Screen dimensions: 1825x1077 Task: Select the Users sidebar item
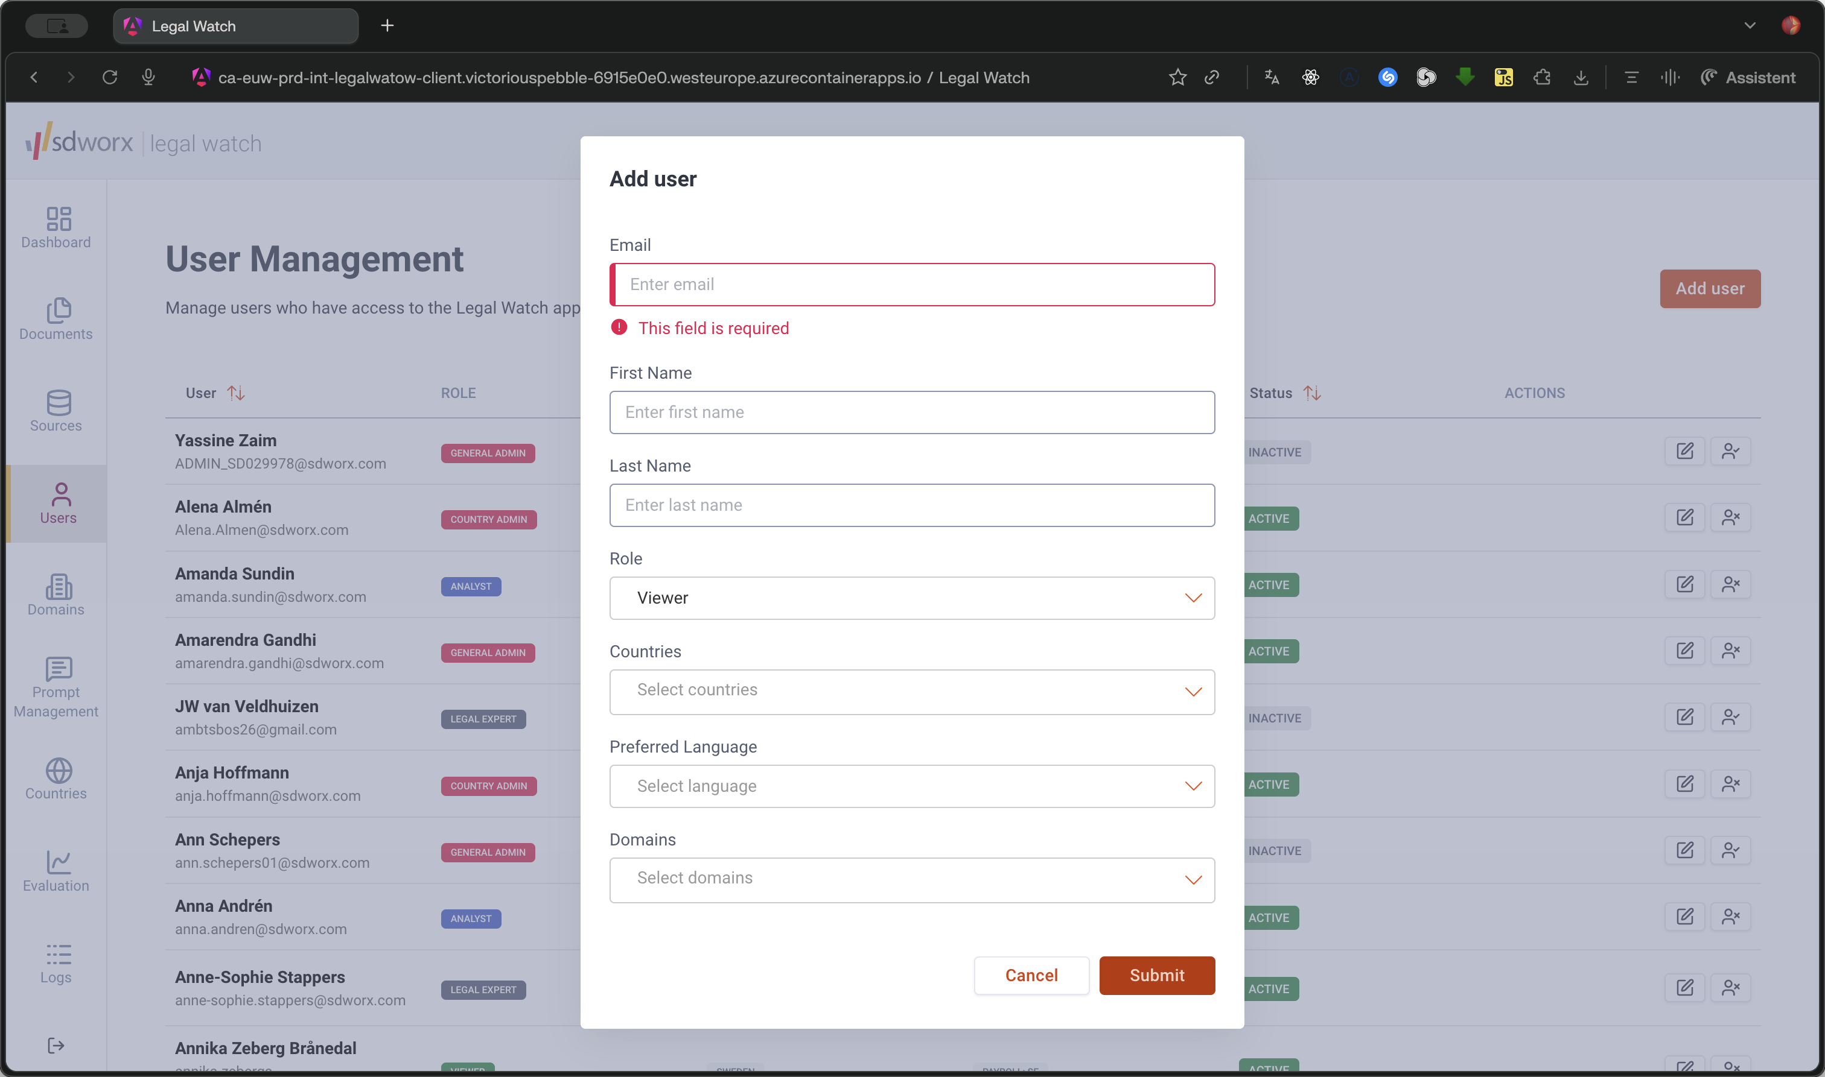[x=58, y=503]
